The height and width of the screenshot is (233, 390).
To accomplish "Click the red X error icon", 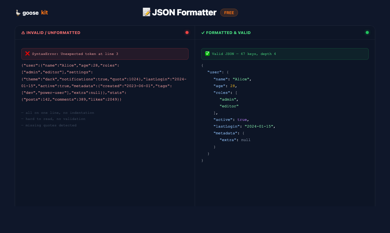I will coord(27,54).
